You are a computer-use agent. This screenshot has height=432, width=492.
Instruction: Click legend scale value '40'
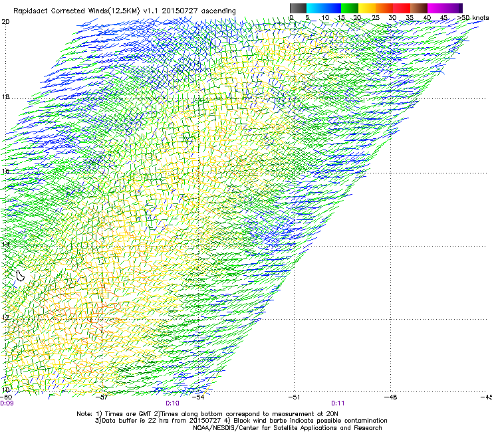coord(427,18)
